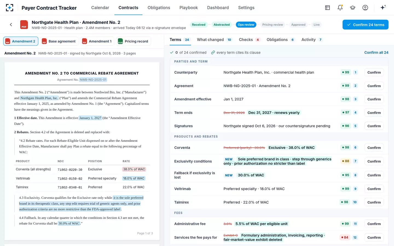Select the Ops review stage pill
The height and width of the screenshot is (246, 394).
[x=246, y=25]
